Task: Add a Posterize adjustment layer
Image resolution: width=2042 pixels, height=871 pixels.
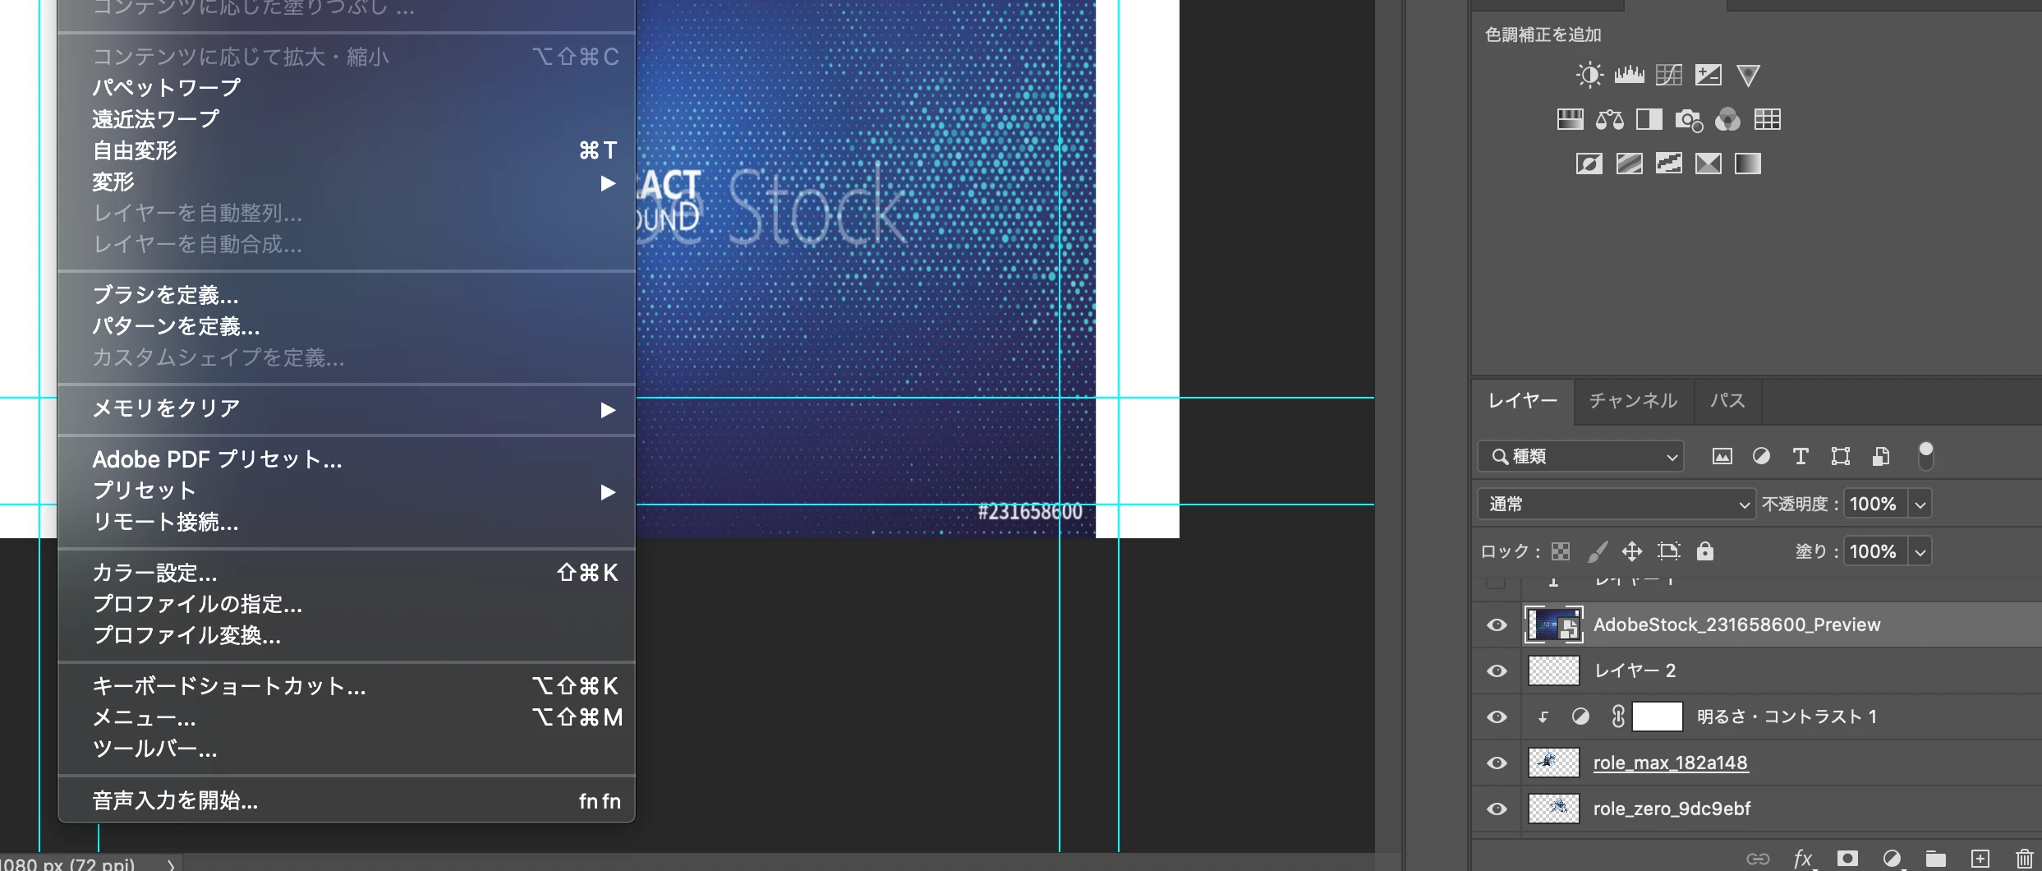Action: (x=1629, y=164)
